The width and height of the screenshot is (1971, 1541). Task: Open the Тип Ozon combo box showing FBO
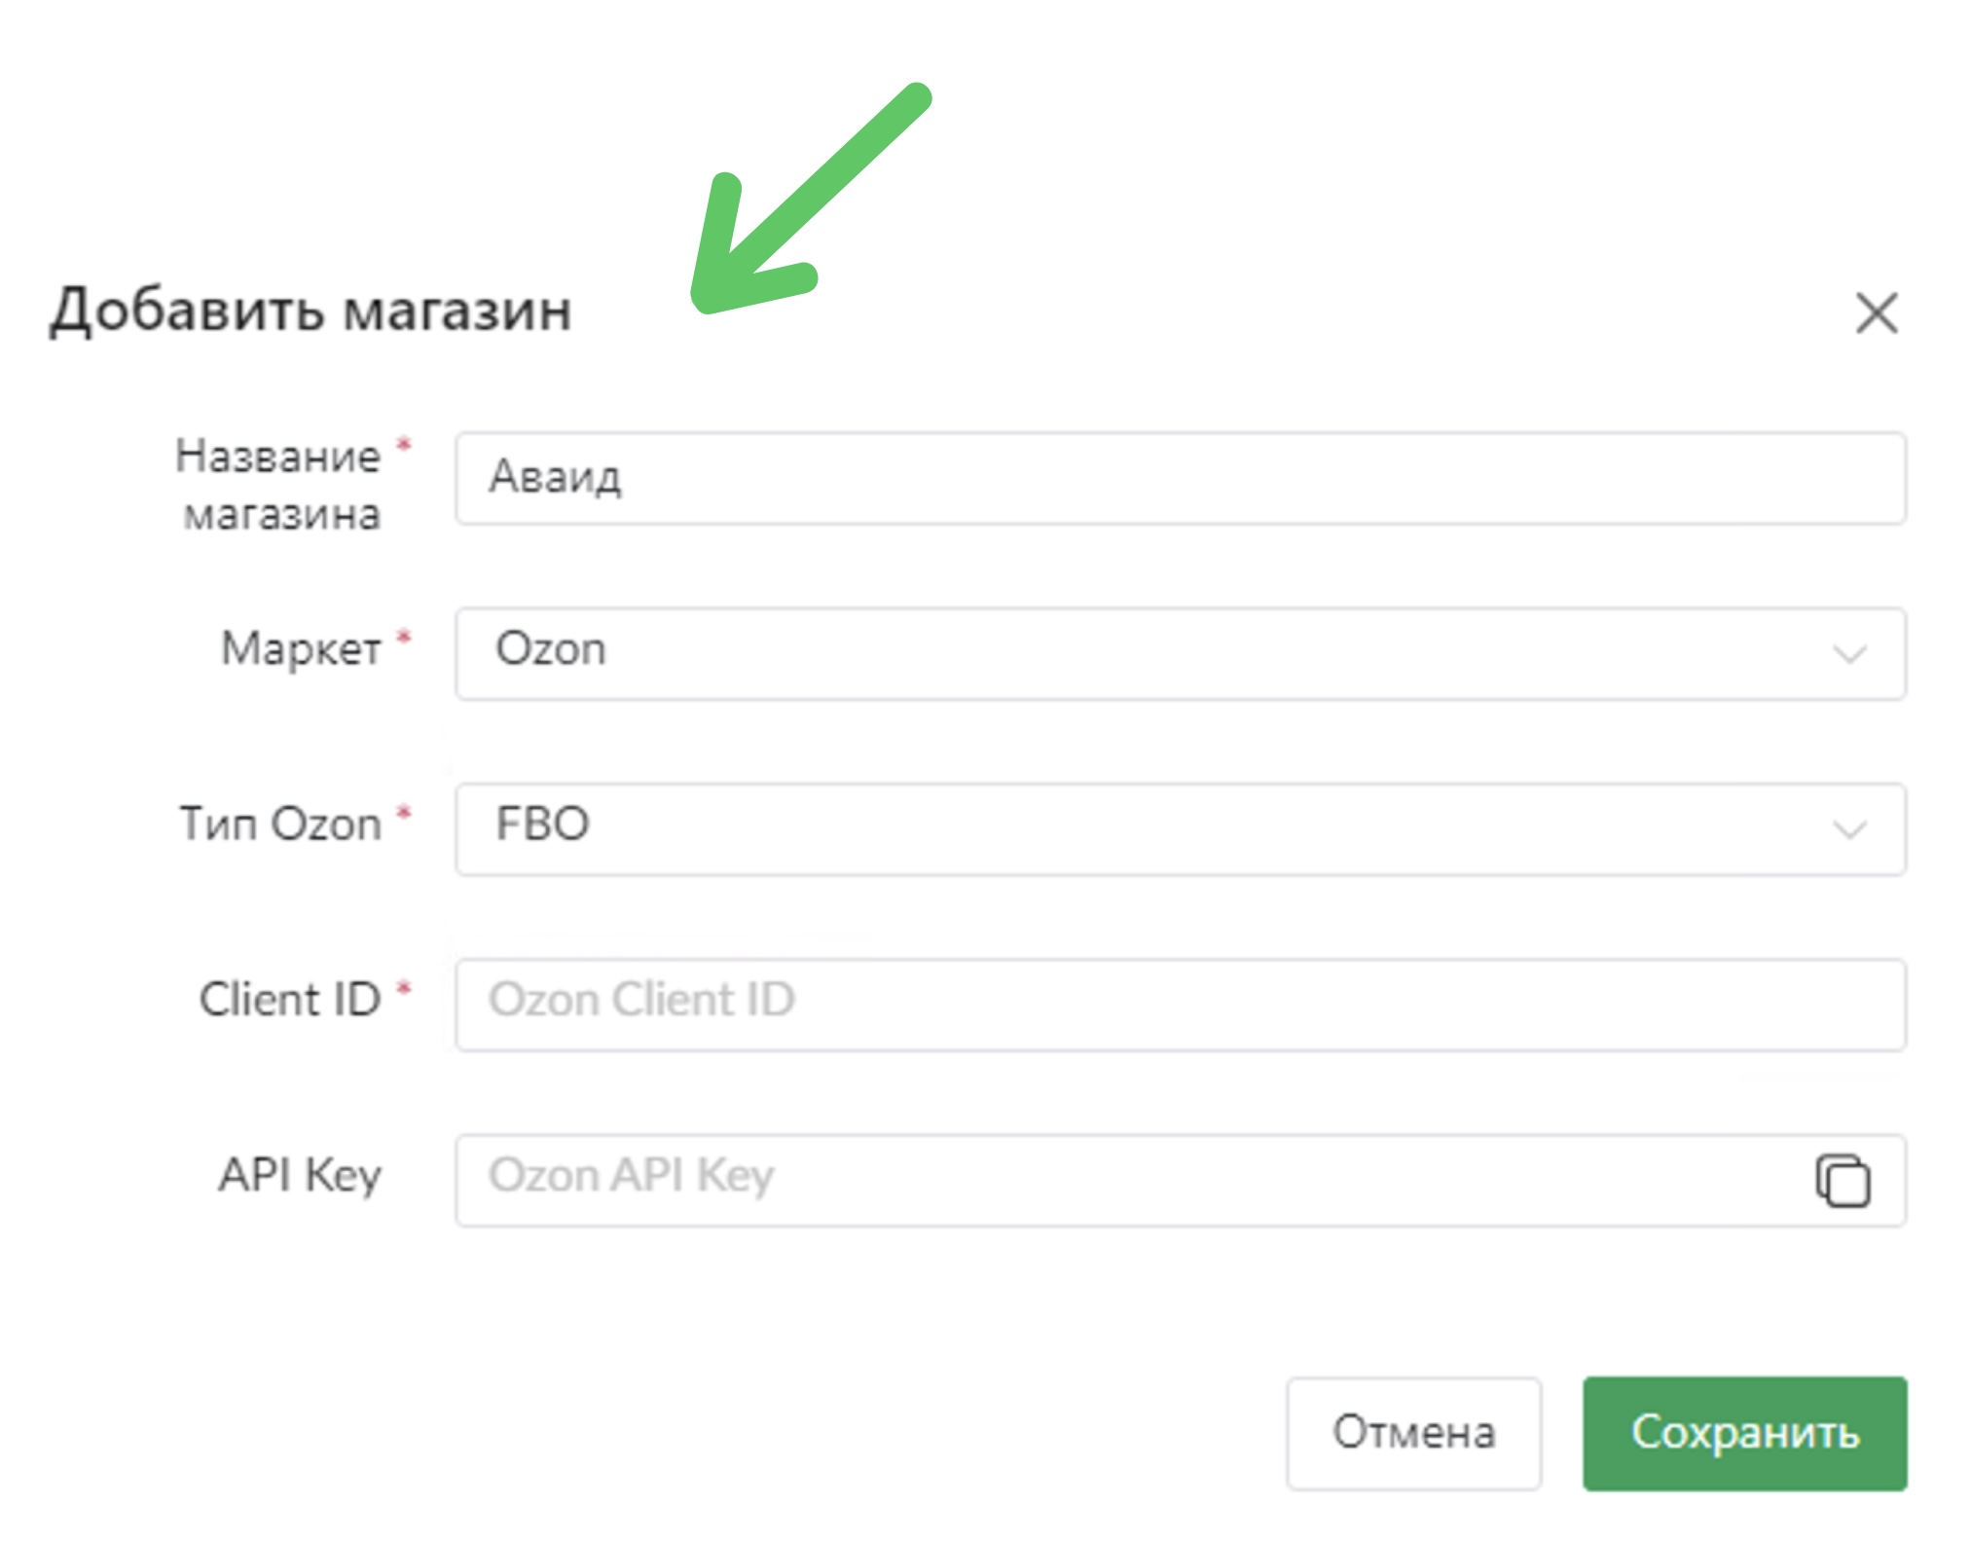coord(1180,828)
